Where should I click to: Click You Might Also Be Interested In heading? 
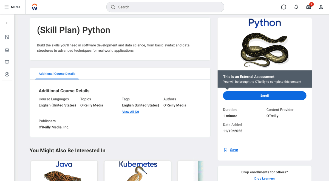click(67, 151)
